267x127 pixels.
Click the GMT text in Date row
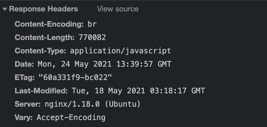(164, 64)
